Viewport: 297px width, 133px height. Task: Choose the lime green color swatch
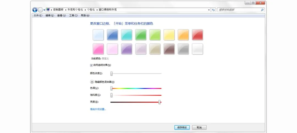(155, 35)
